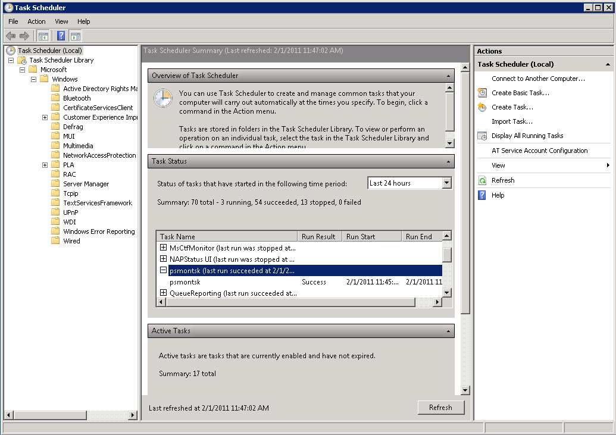Image resolution: width=616 pixels, height=435 pixels.
Task: Click the Tcpip folder icon
Action: [x=56, y=193]
